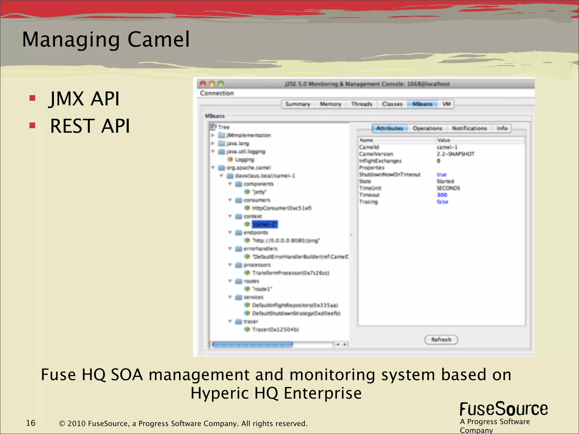
Task: Open the Threads tab
Action: (x=361, y=104)
